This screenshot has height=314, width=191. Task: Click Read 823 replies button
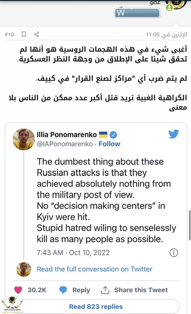(96, 306)
